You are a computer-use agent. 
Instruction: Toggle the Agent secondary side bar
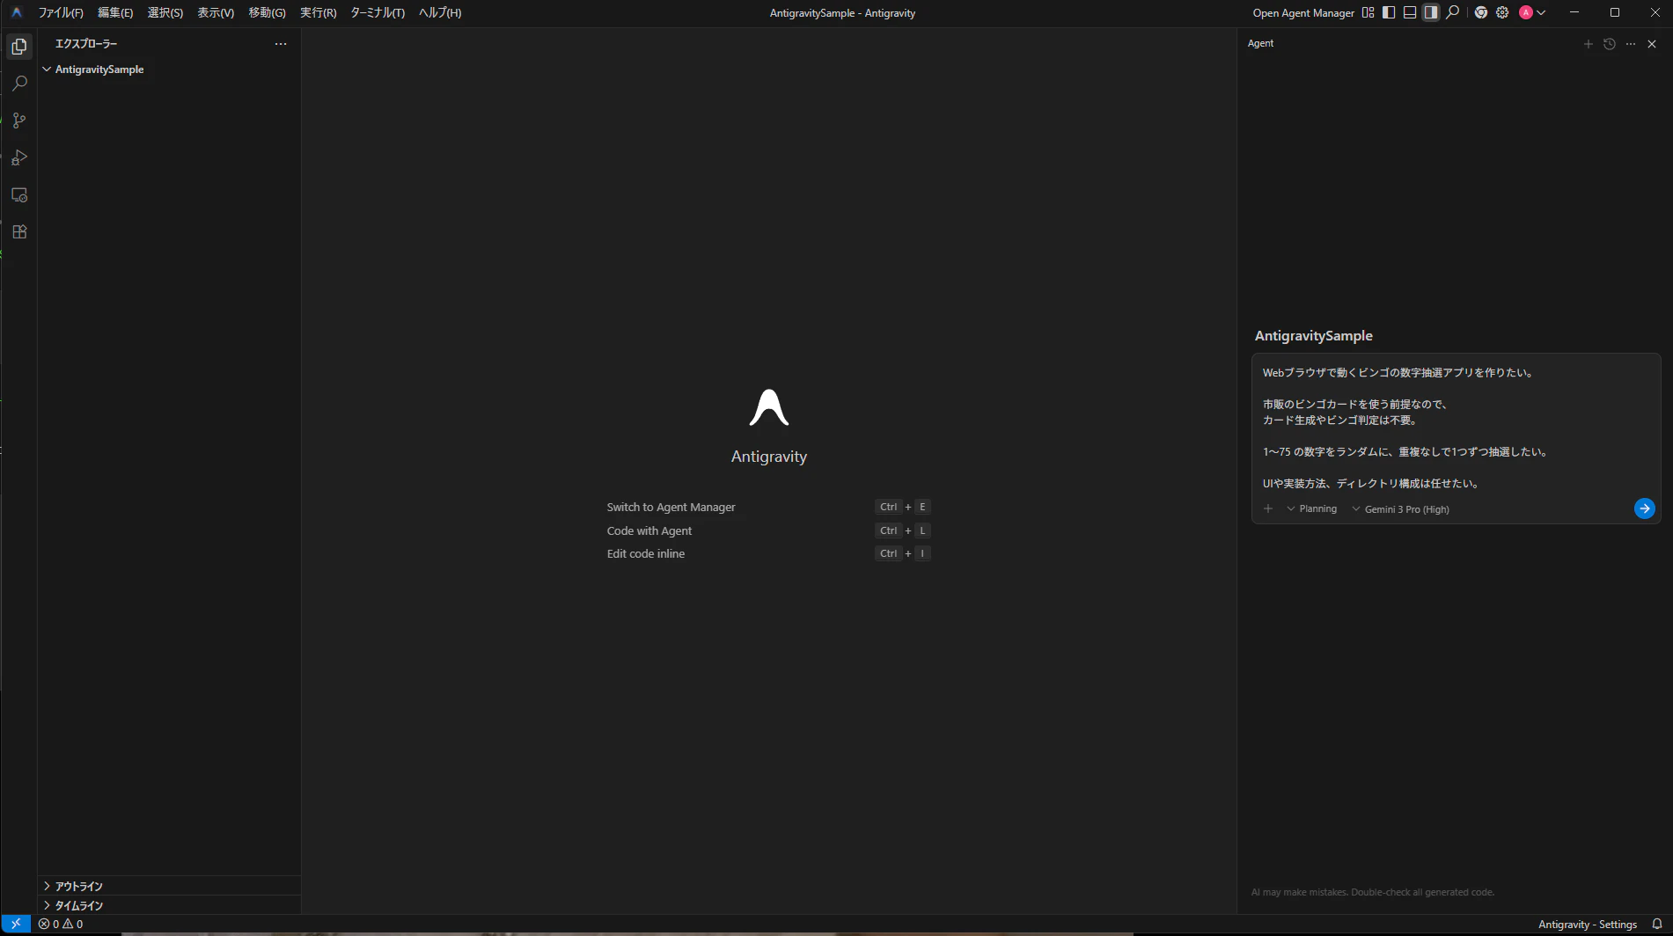click(1431, 12)
